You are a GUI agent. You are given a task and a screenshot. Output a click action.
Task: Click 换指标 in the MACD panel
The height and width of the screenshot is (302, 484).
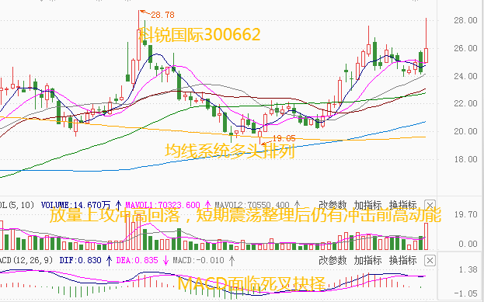pos(403,260)
